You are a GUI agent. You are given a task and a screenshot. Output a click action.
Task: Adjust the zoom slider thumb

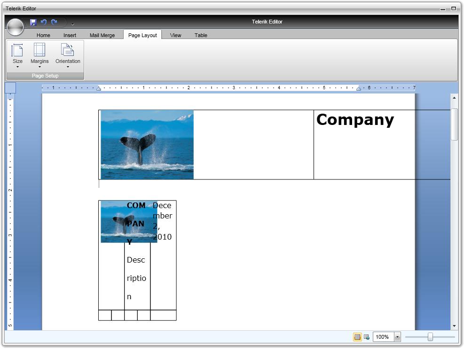(x=430, y=337)
